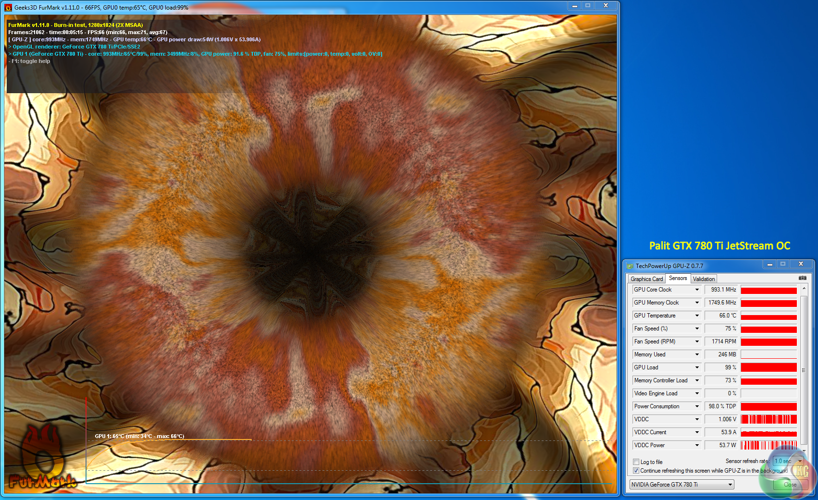The height and width of the screenshot is (500, 818).
Task: Enable the Log to file checkbox
Action: [x=636, y=462]
